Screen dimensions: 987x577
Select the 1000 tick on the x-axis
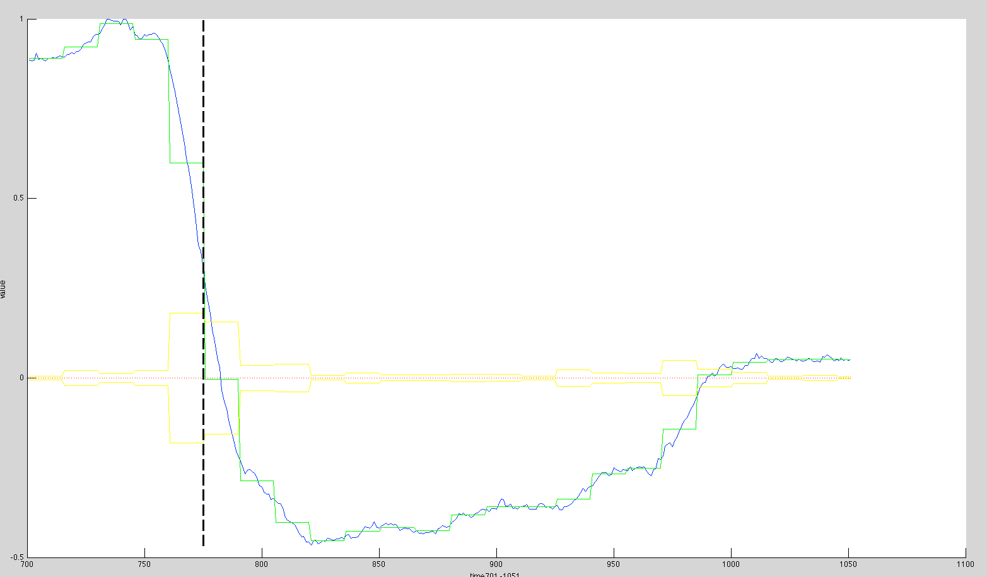pyautogui.click(x=730, y=564)
